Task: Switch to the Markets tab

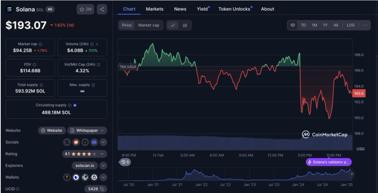Action: point(155,9)
